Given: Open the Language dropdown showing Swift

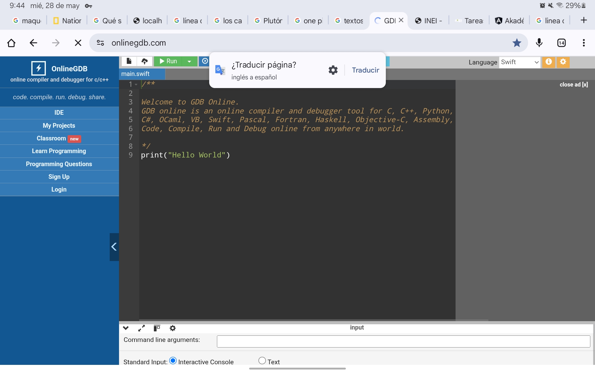Looking at the screenshot, I should coord(520,62).
